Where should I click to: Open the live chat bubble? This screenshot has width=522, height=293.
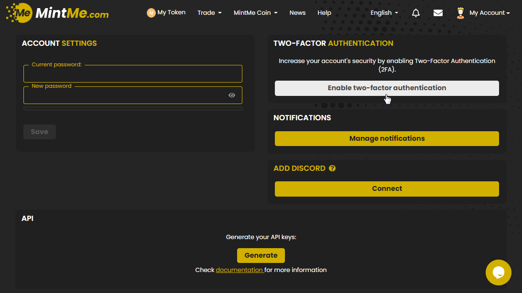click(x=498, y=272)
